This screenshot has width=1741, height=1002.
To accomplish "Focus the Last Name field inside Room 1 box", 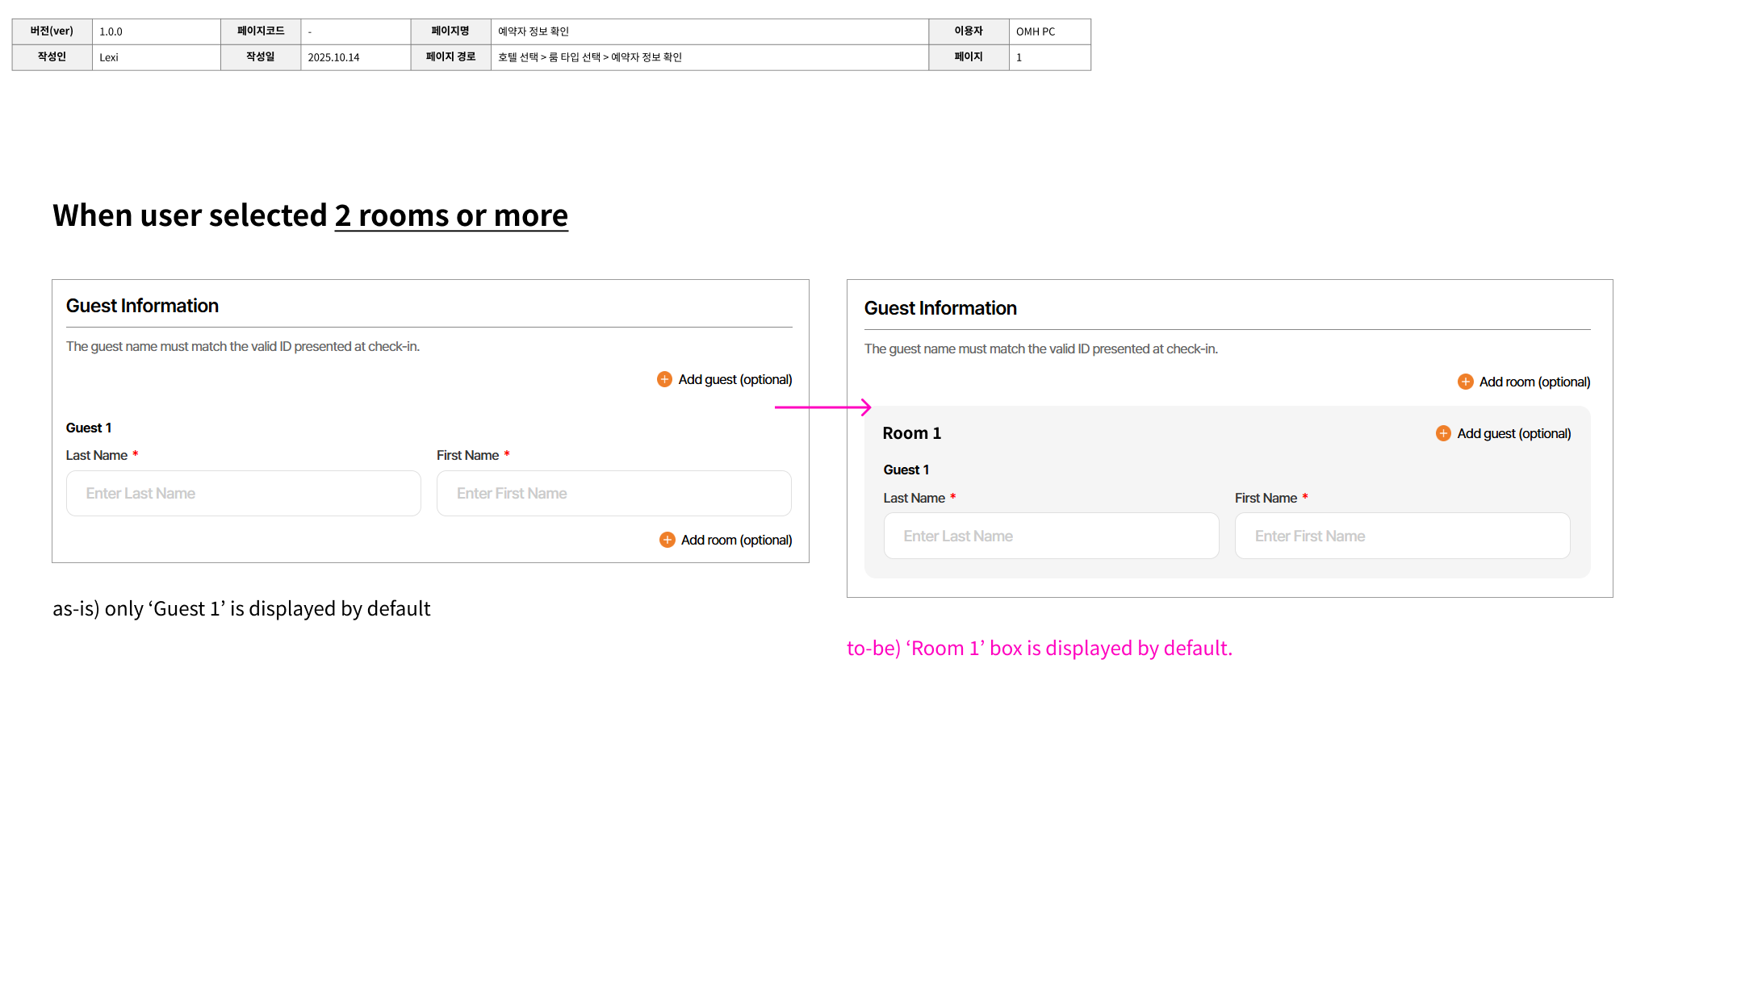I will (1050, 536).
